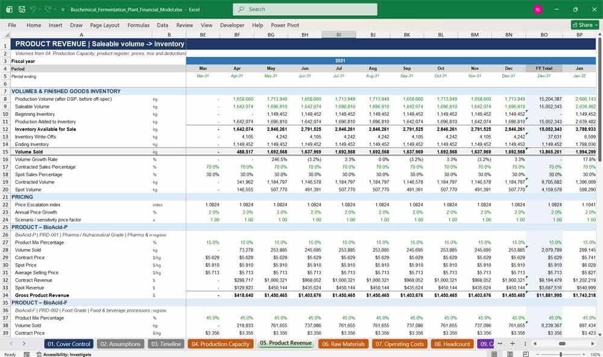Click the previous sheet navigation arrow

[x=11, y=344]
